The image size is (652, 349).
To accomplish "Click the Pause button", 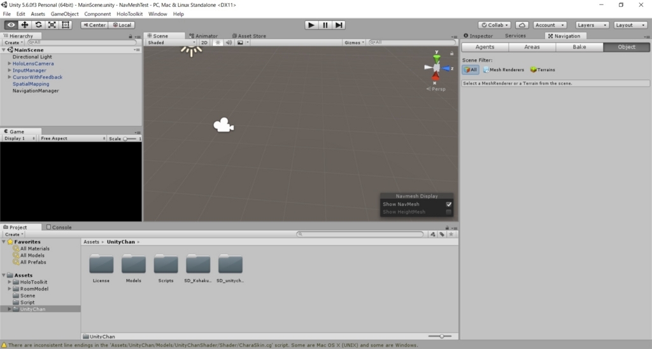I will 325,25.
